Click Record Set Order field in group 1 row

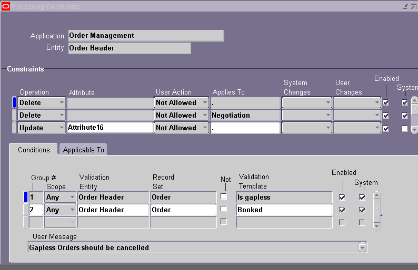click(183, 197)
